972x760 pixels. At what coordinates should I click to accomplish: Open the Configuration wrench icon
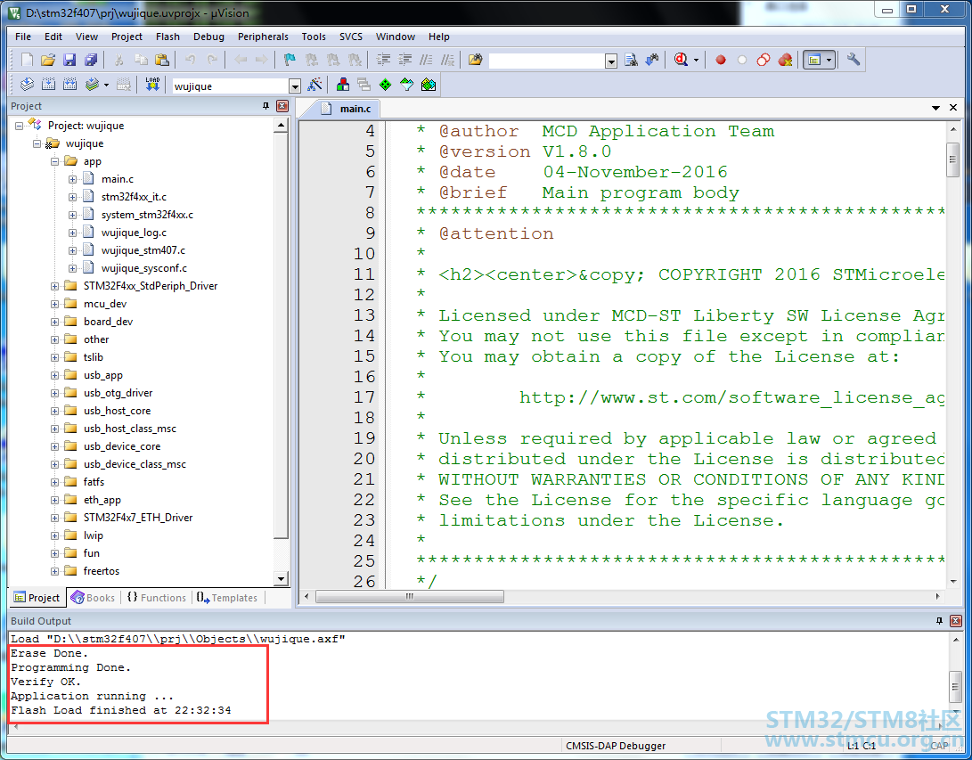pos(853,60)
